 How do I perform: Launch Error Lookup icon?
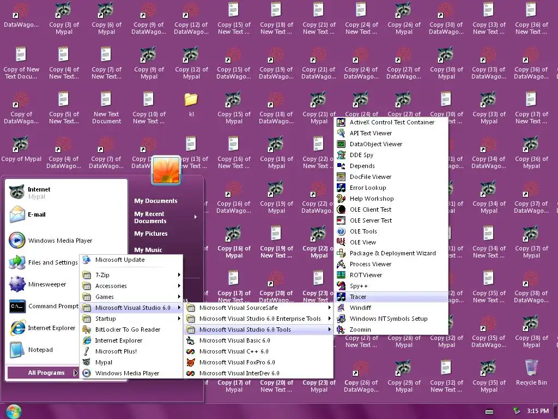pyautogui.click(x=341, y=188)
